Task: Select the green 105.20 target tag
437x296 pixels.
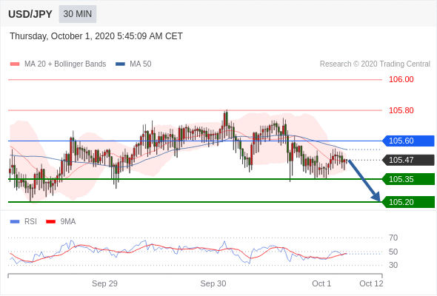Action: (408, 202)
